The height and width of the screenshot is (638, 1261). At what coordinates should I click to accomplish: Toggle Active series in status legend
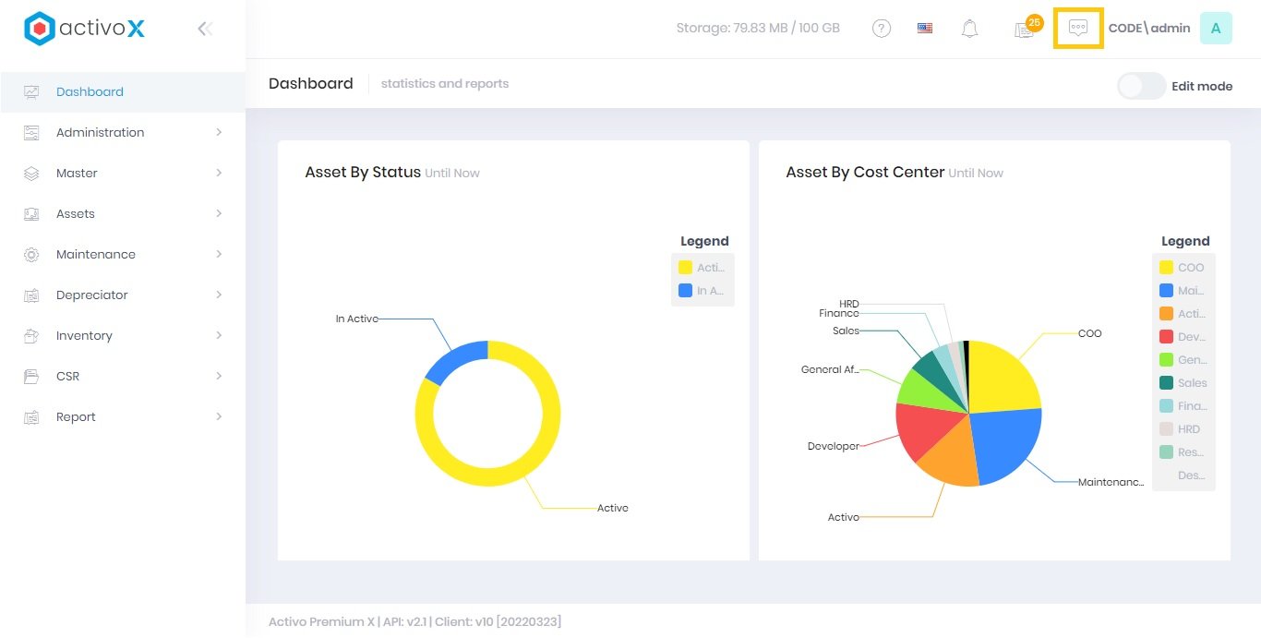click(702, 268)
